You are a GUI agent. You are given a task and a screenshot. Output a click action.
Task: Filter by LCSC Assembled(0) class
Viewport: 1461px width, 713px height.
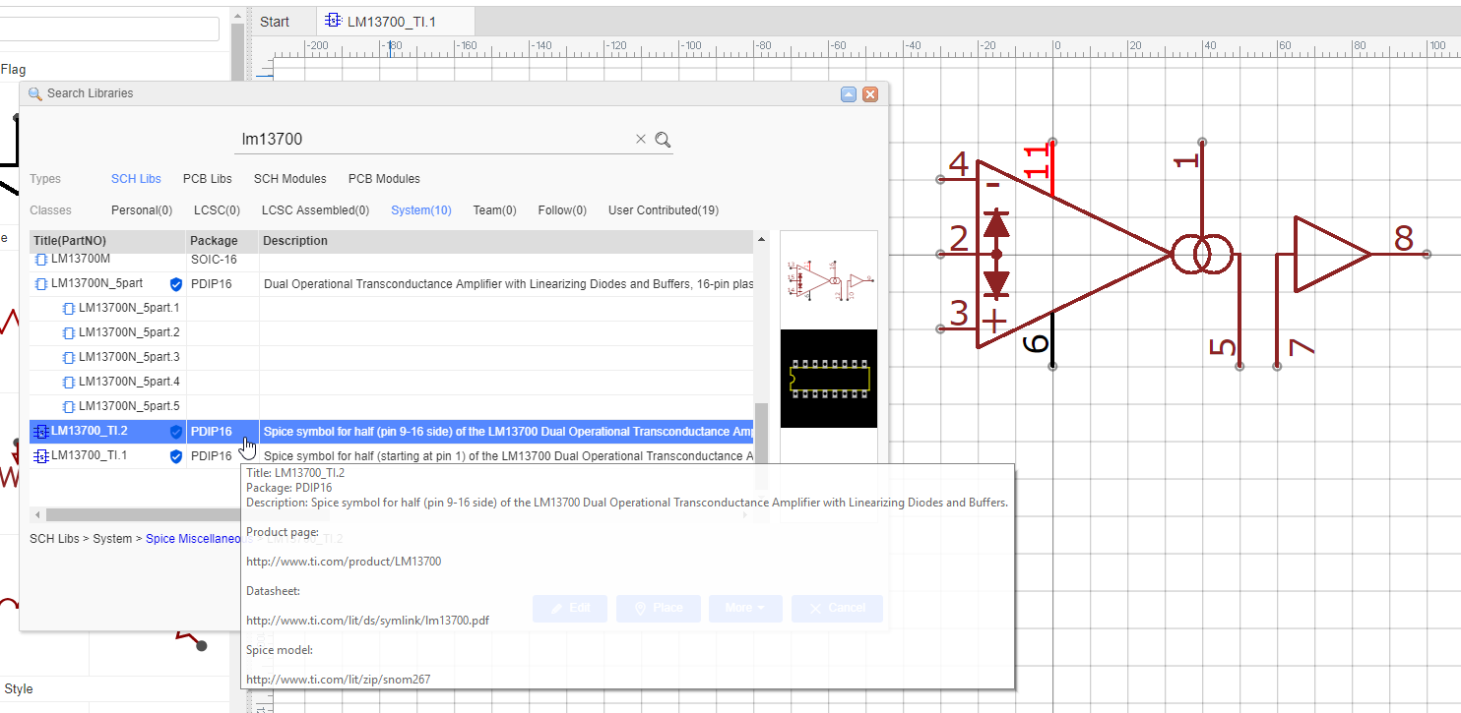point(316,210)
